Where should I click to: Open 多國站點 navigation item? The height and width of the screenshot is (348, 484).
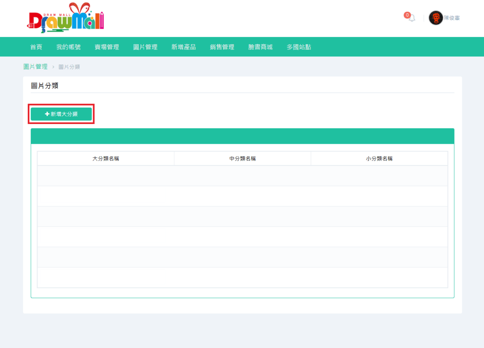pos(299,47)
